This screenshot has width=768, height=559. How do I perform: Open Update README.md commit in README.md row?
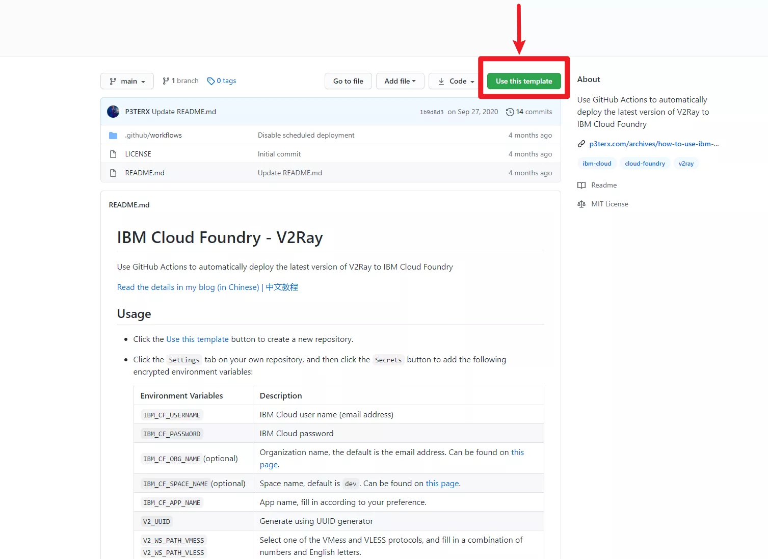click(290, 173)
